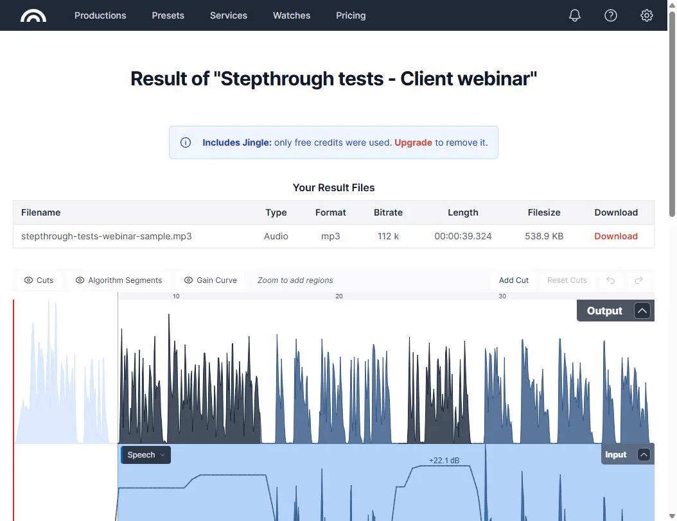Click the Your Result Files heading
The image size is (677, 521).
334,187
